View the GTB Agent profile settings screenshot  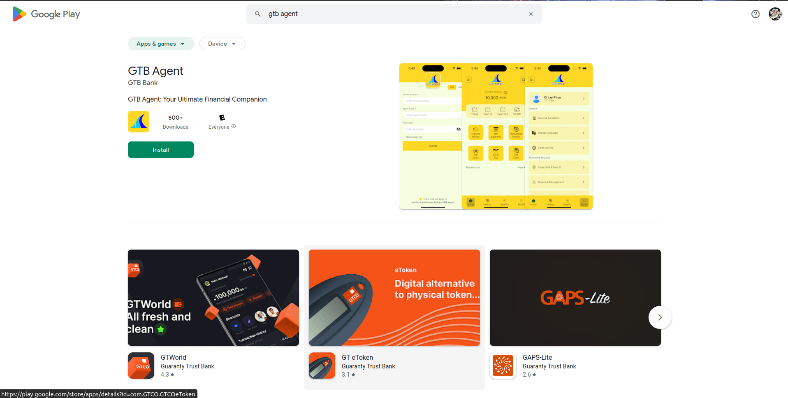coord(559,137)
